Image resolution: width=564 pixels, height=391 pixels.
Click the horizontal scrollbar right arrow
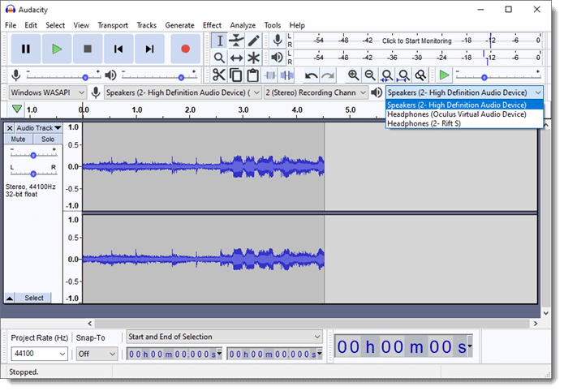pos(536,324)
